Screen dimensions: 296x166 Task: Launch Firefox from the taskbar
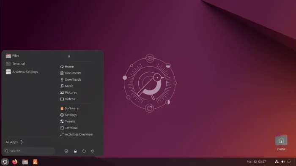coord(15,162)
